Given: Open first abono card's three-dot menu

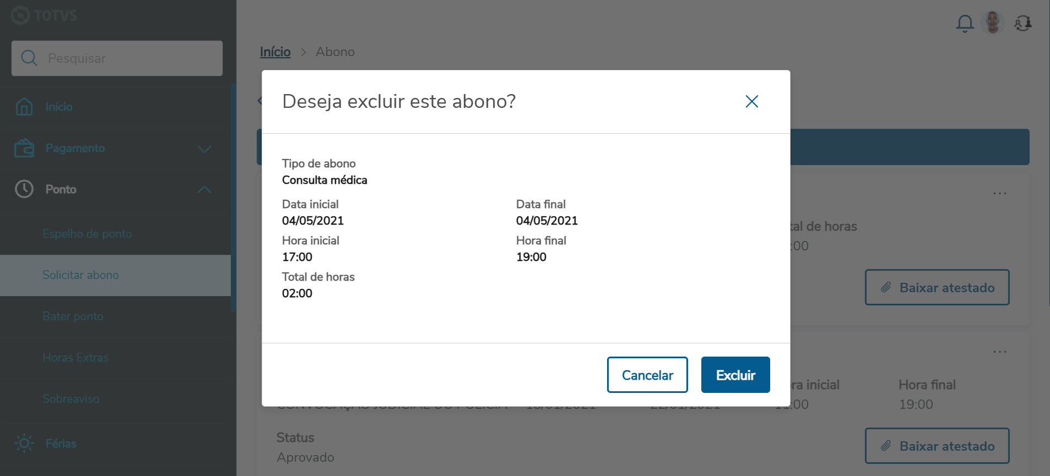Looking at the screenshot, I should [999, 193].
